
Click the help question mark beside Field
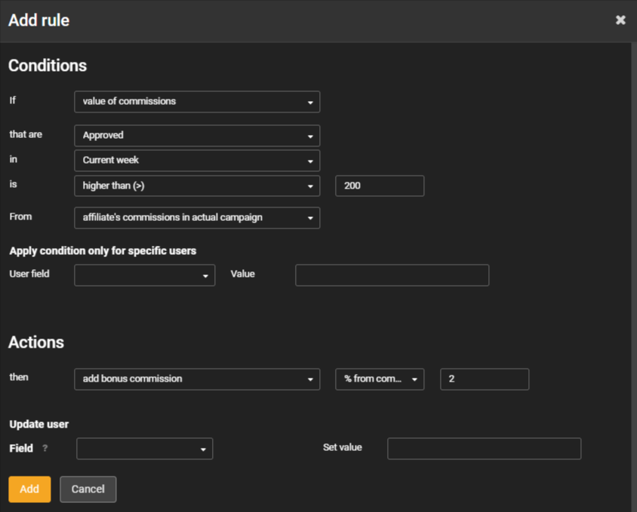(45, 448)
